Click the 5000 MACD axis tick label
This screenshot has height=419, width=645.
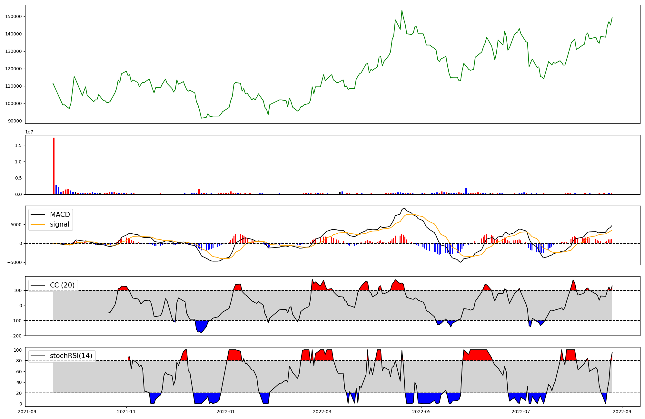coord(17,225)
